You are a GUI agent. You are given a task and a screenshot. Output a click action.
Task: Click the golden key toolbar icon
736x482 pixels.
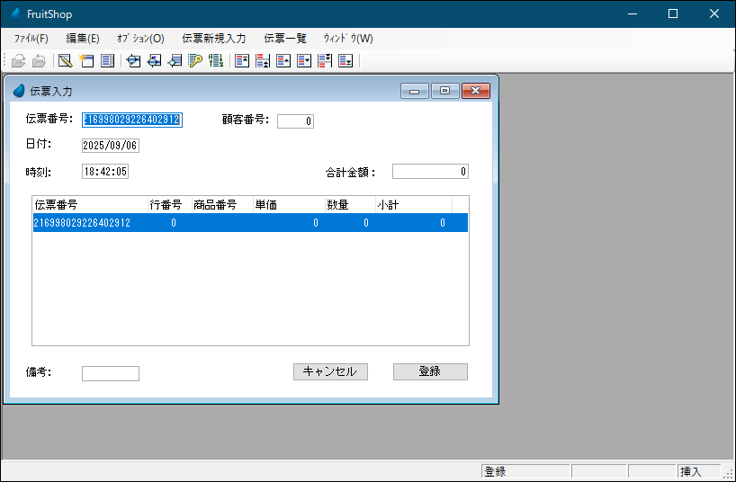click(x=195, y=61)
